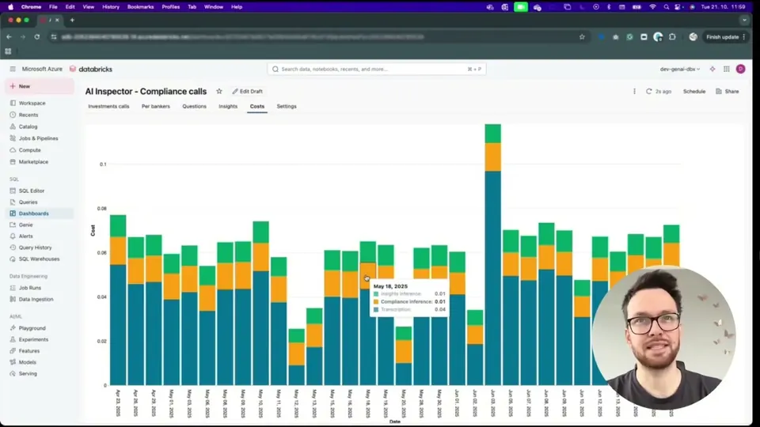Select the Per bankers tab
The image size is (760, 427).
pos(156,107)
